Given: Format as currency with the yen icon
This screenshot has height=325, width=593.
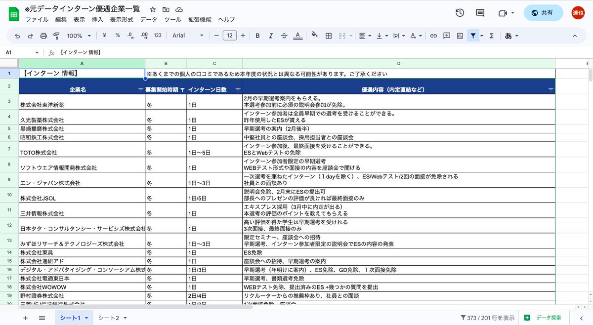Looking at the screenshot, I should [104, 36].
